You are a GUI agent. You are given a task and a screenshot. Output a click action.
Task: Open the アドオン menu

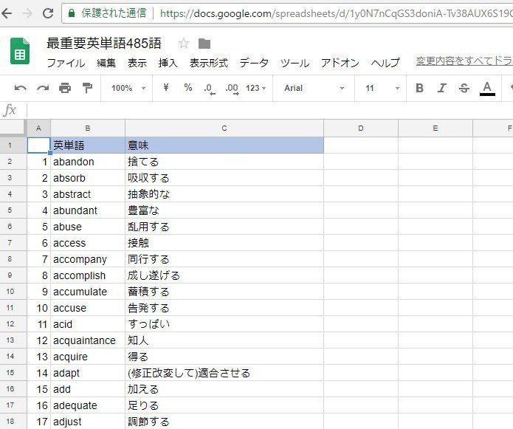pyautogui.click(x=340, y=63)
